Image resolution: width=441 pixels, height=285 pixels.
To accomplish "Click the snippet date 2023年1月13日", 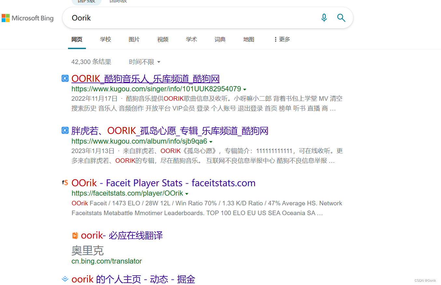I will click(93, 151).
